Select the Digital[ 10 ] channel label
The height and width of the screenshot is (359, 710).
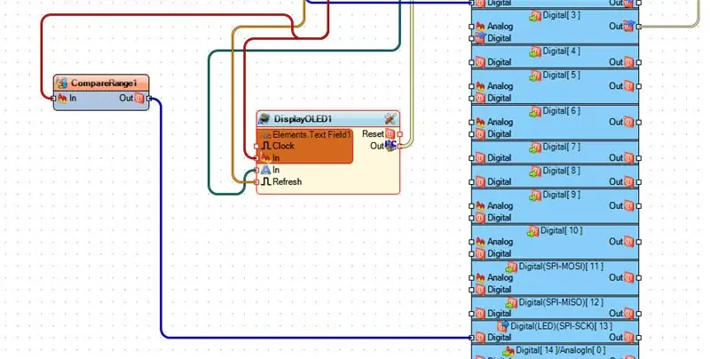click(562, 230)
